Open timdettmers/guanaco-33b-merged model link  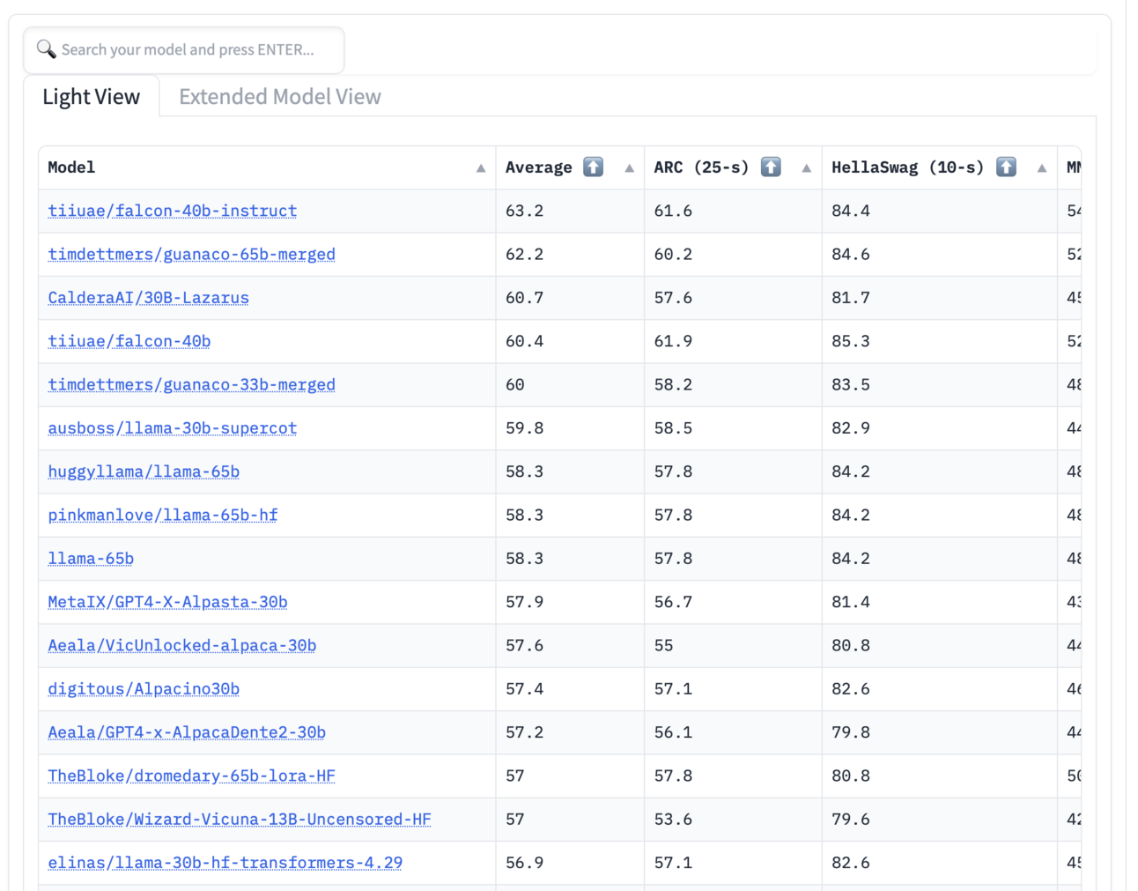click(x=191, y=384)
